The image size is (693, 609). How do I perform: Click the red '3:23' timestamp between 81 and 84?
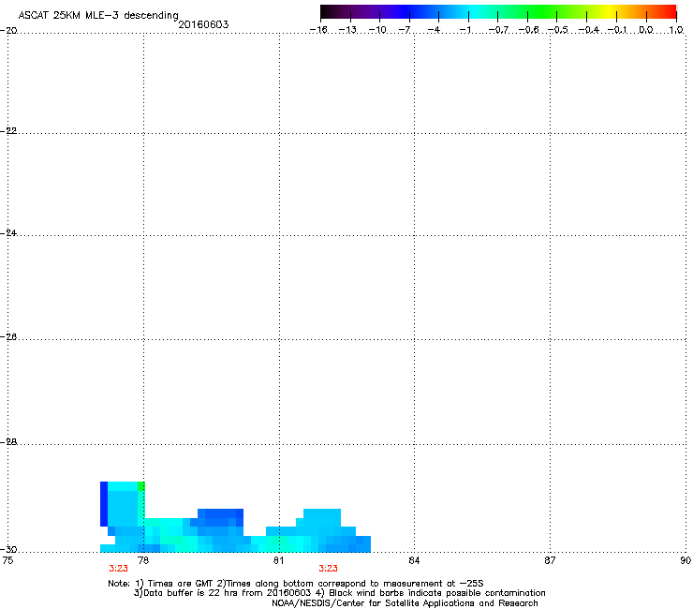(x=328, y=569)
